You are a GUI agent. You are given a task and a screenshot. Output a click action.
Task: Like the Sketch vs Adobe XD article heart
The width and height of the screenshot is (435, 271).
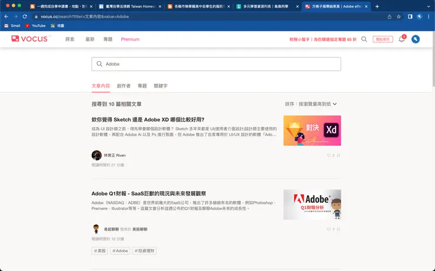pyautogui.click(x=329, y=155)
